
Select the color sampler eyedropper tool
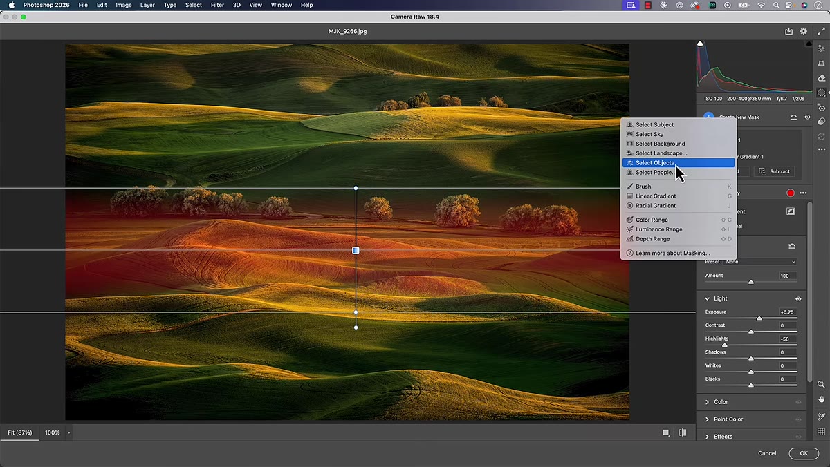pos(821,417)
